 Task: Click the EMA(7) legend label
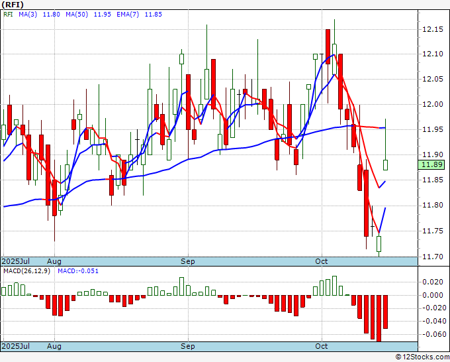(128, 15)
